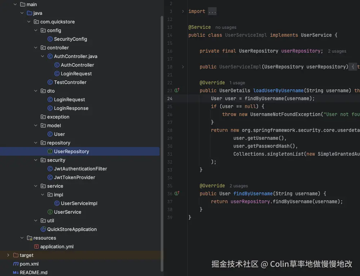This screenshot has height=276, width=360.
Task: Click UsernameNotFoundException in the editor
Action: pos(285,114)
